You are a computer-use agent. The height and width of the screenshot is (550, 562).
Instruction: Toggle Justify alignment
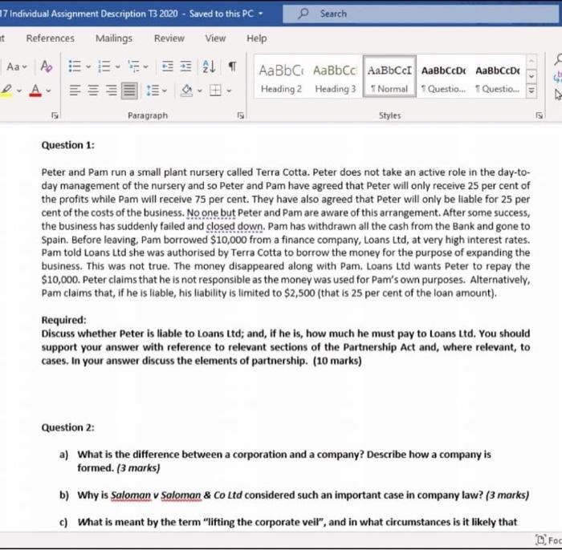point(129,90)
